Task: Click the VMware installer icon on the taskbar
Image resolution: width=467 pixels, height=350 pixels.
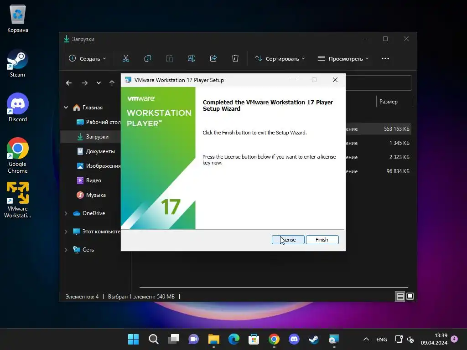Action: pyautogui.click(x=334, y=339)
